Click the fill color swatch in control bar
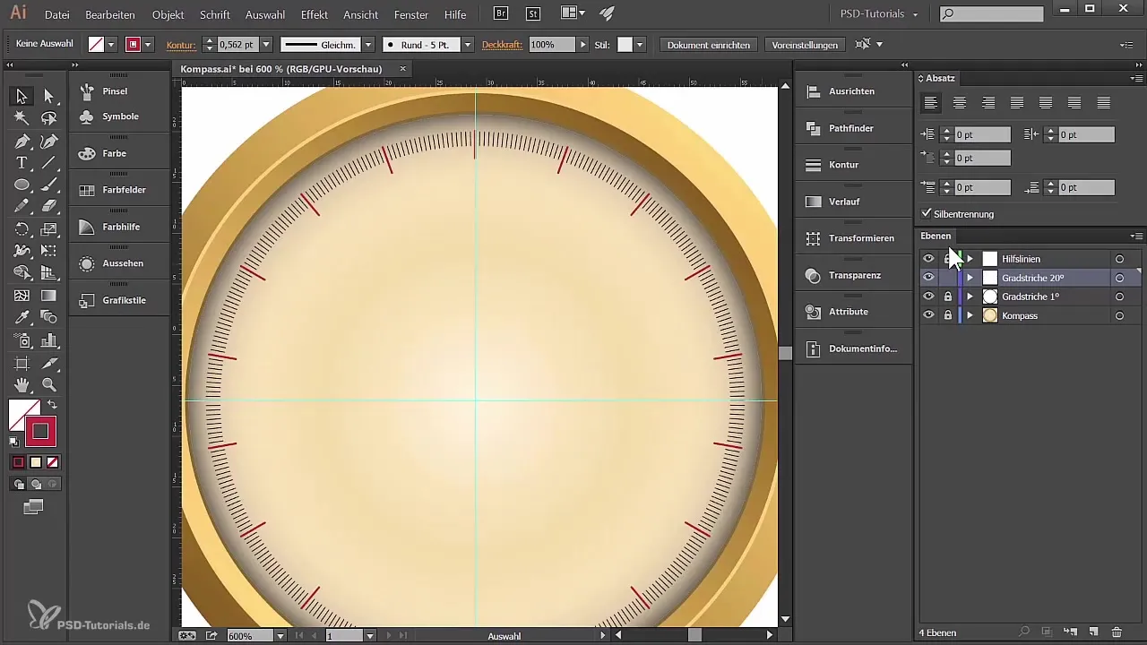 click(x=96, y=44)
